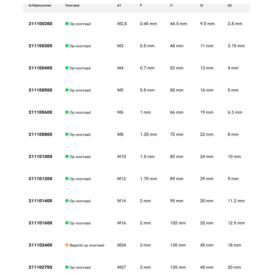Click the green status dot for 211100400

(x=67, y=68)
